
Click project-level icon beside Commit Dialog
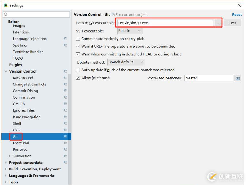65,91
